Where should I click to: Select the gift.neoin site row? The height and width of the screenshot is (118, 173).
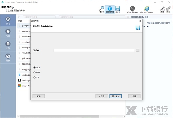(x=24, y=58)
